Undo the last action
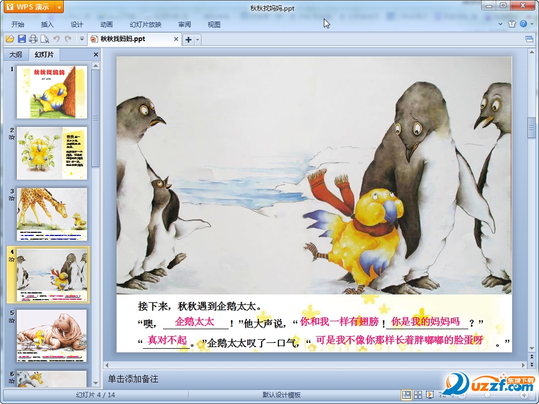The height and width of the screenshot is (404, 539). point(56,39)
